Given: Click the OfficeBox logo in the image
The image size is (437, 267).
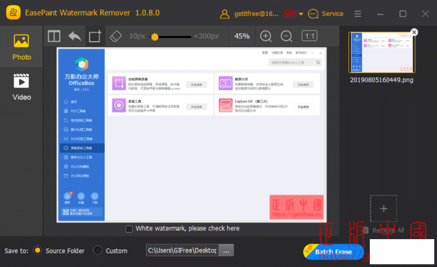Looking at the screenshot, I should 81,64.
